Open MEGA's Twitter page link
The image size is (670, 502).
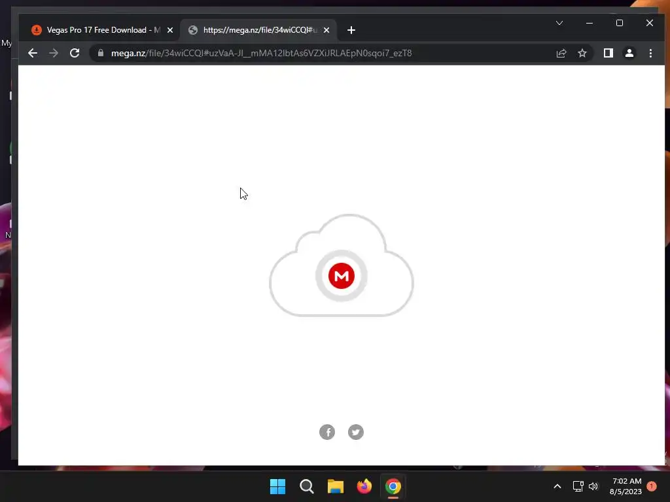tap(355, 432)
